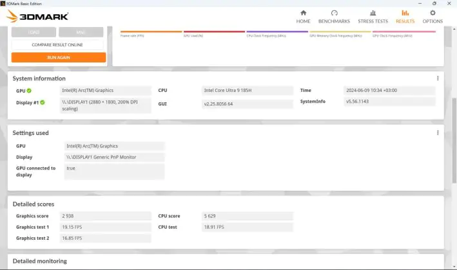
Task: Click Graphics test 1 value 19.15 FPS
Action: 106,227
